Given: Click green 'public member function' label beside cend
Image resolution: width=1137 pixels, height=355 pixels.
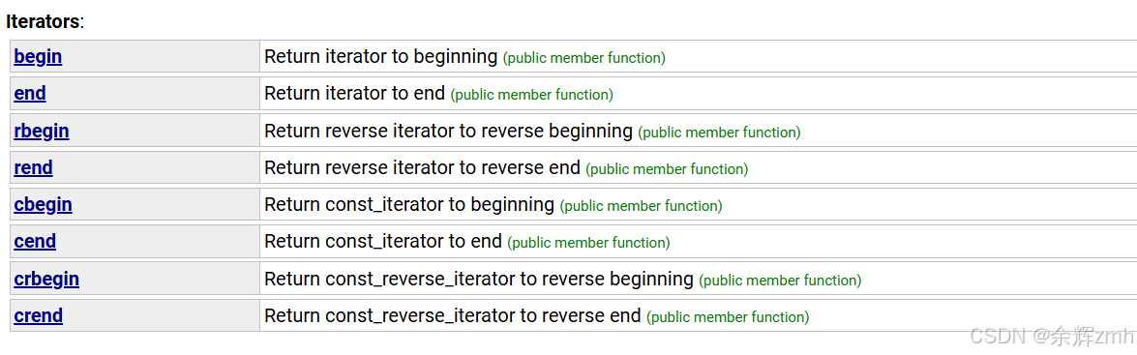Looking at the screenshot, I should [x=588, y=244].
